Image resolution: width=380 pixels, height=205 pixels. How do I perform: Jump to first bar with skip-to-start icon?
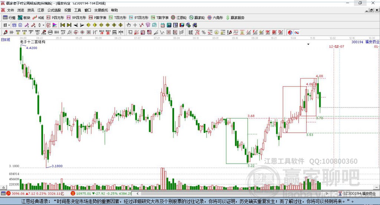click(x=62, y=25)
